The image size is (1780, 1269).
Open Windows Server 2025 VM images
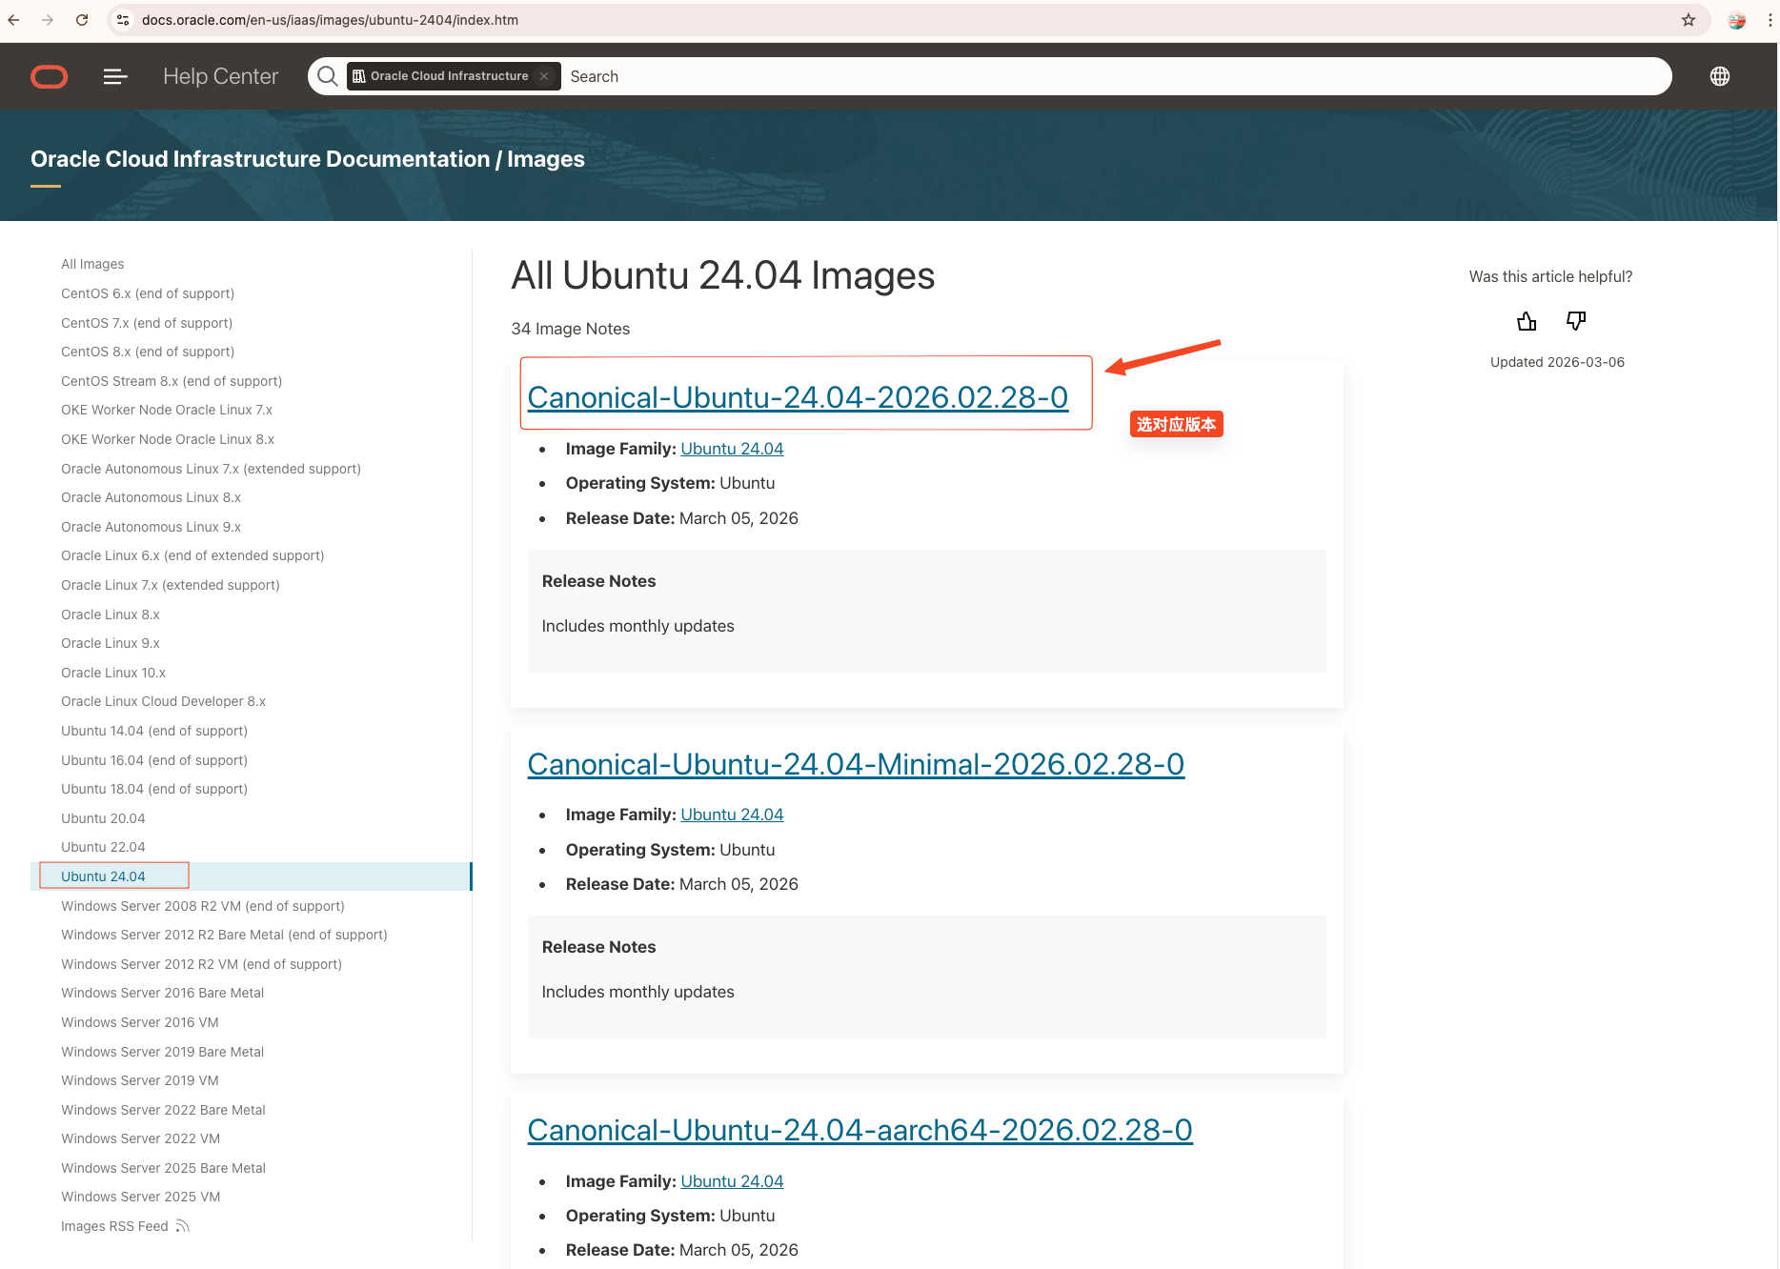140,1197
